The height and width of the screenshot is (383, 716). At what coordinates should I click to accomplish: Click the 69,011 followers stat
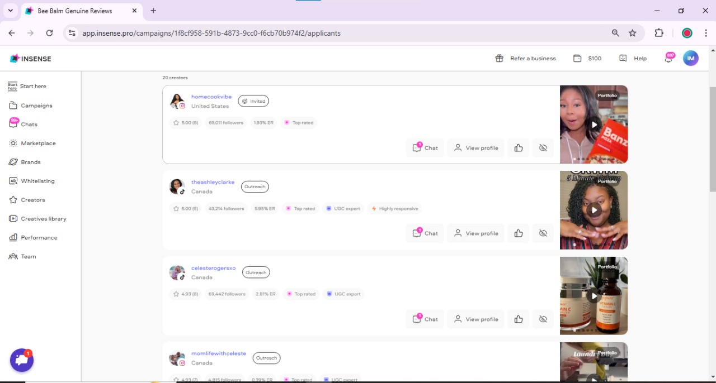coord(226,123)
